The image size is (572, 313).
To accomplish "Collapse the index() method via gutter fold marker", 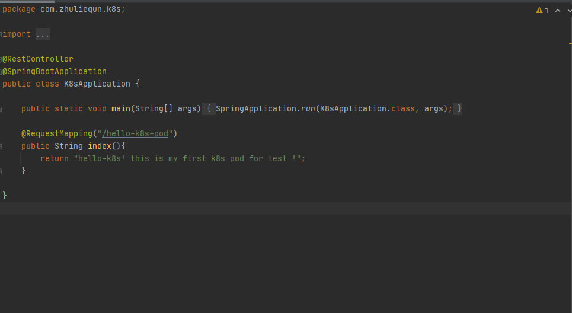I will click(1, 146).
